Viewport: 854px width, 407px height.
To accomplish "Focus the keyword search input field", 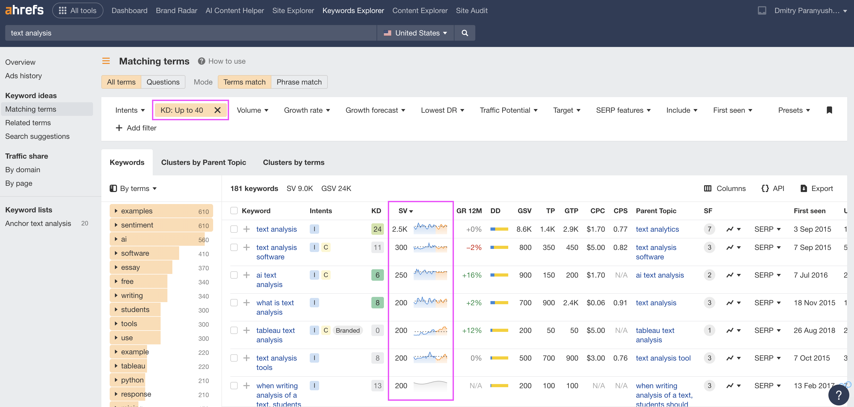I will click(191, 33).
